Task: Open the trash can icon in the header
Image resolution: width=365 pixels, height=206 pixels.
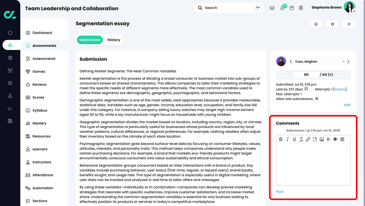Action: (301, 8)
